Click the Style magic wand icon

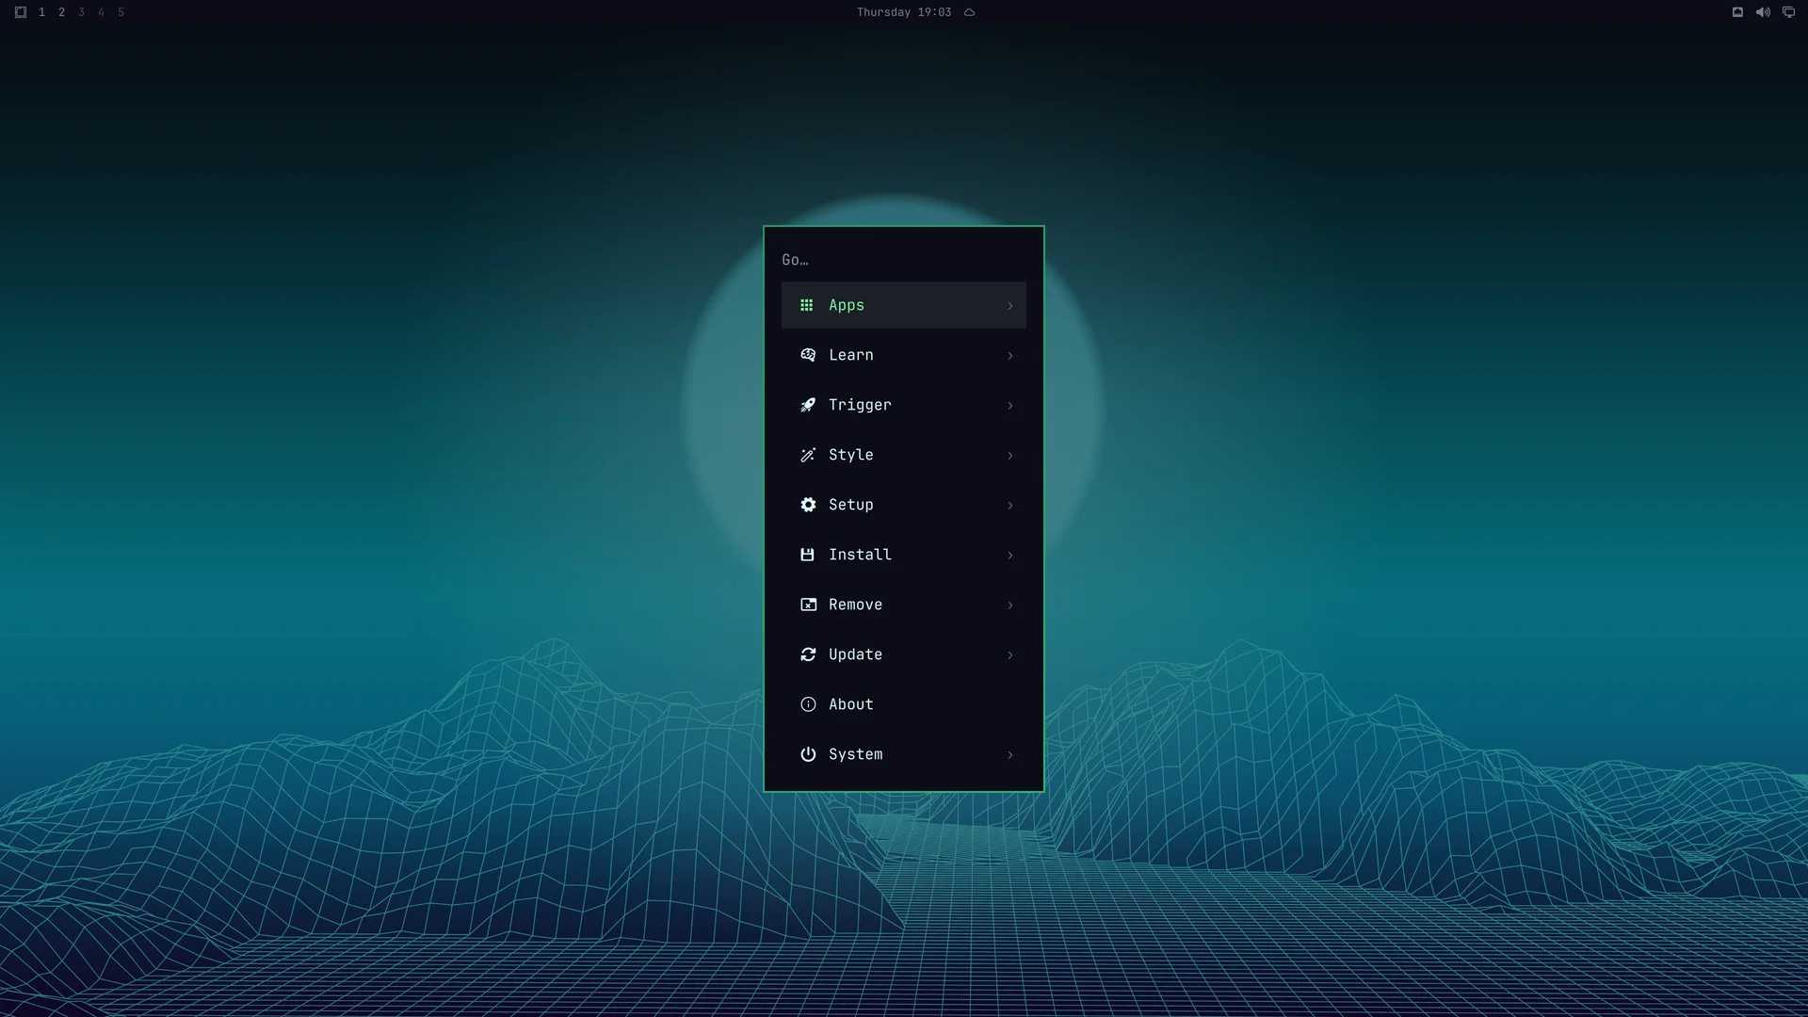808,455
